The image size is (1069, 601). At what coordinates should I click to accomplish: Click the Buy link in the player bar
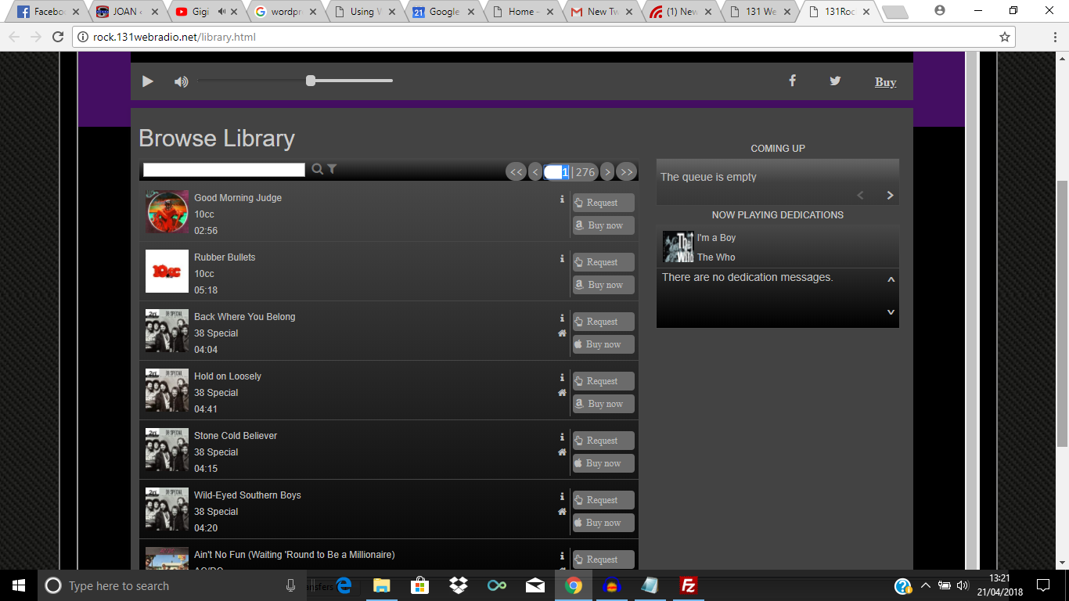[885, 82]
